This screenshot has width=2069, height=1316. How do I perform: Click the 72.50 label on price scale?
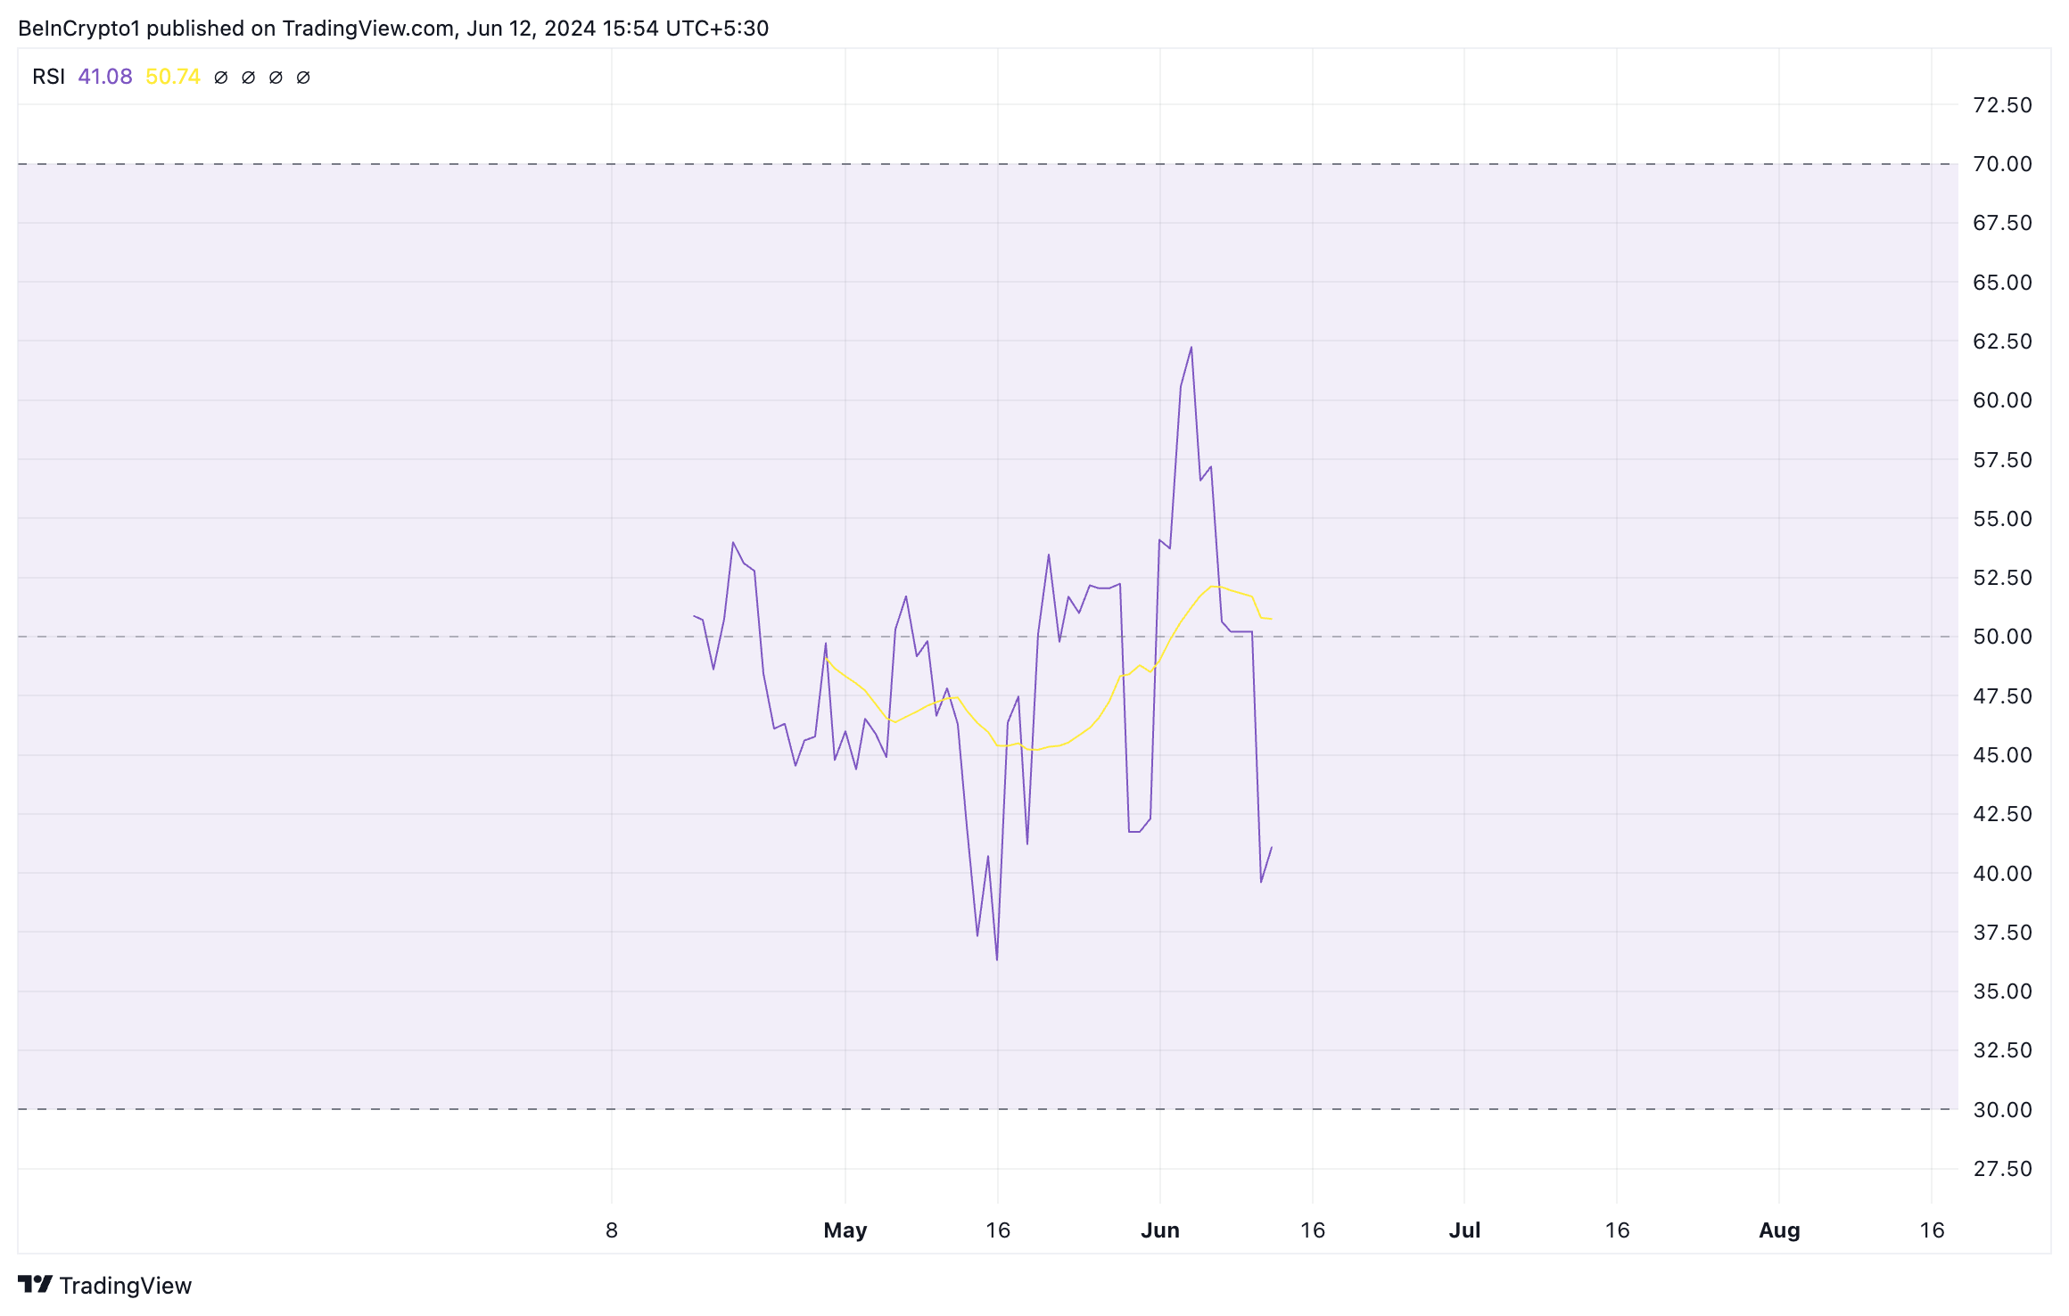(2002, 105)
